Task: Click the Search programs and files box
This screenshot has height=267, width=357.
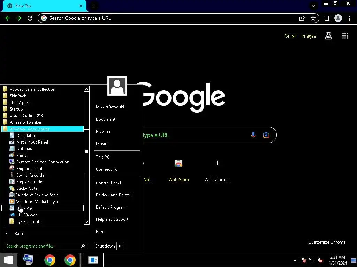Action: click(45, 246)
